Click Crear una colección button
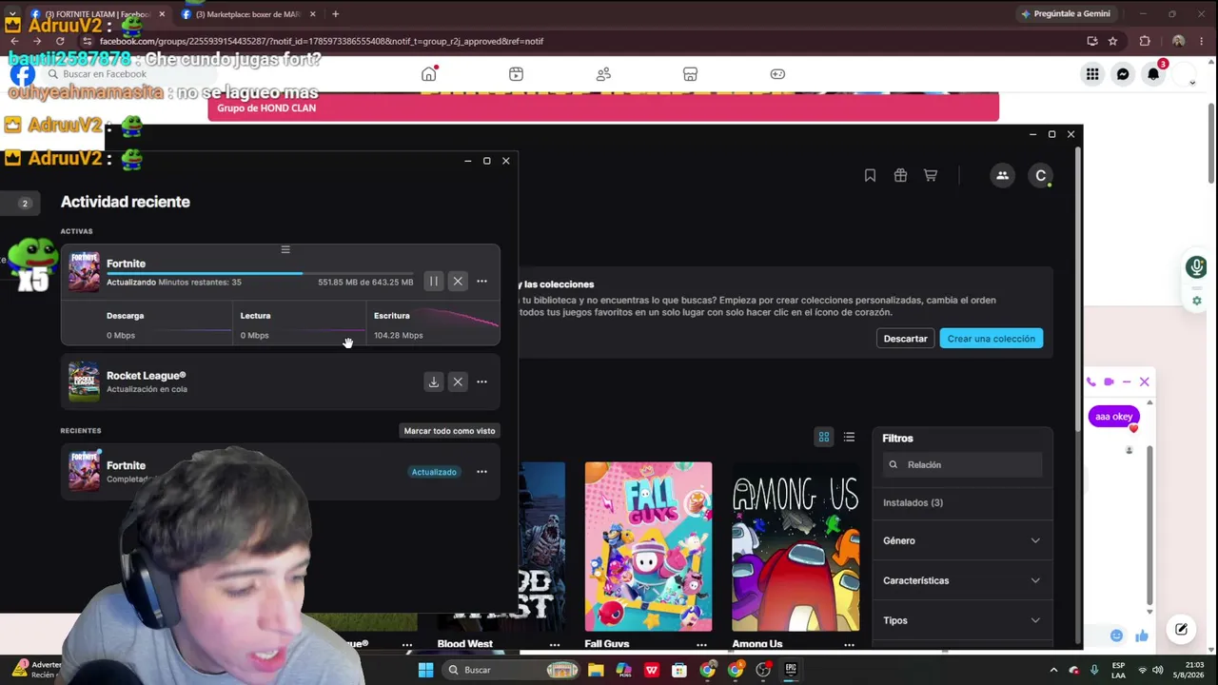The height and width of the screenshot is (685, 1218). coord(991,339)
